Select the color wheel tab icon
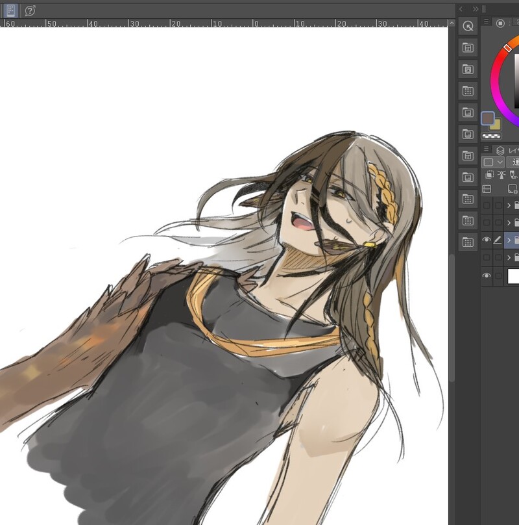This screenshot has width=519, height=525. (500, 23)
